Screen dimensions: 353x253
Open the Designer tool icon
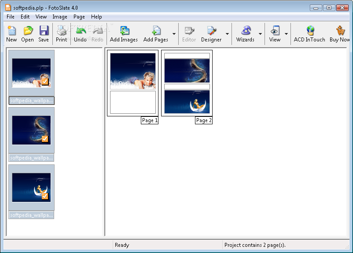pyautogui.click(x=211, y=30)
